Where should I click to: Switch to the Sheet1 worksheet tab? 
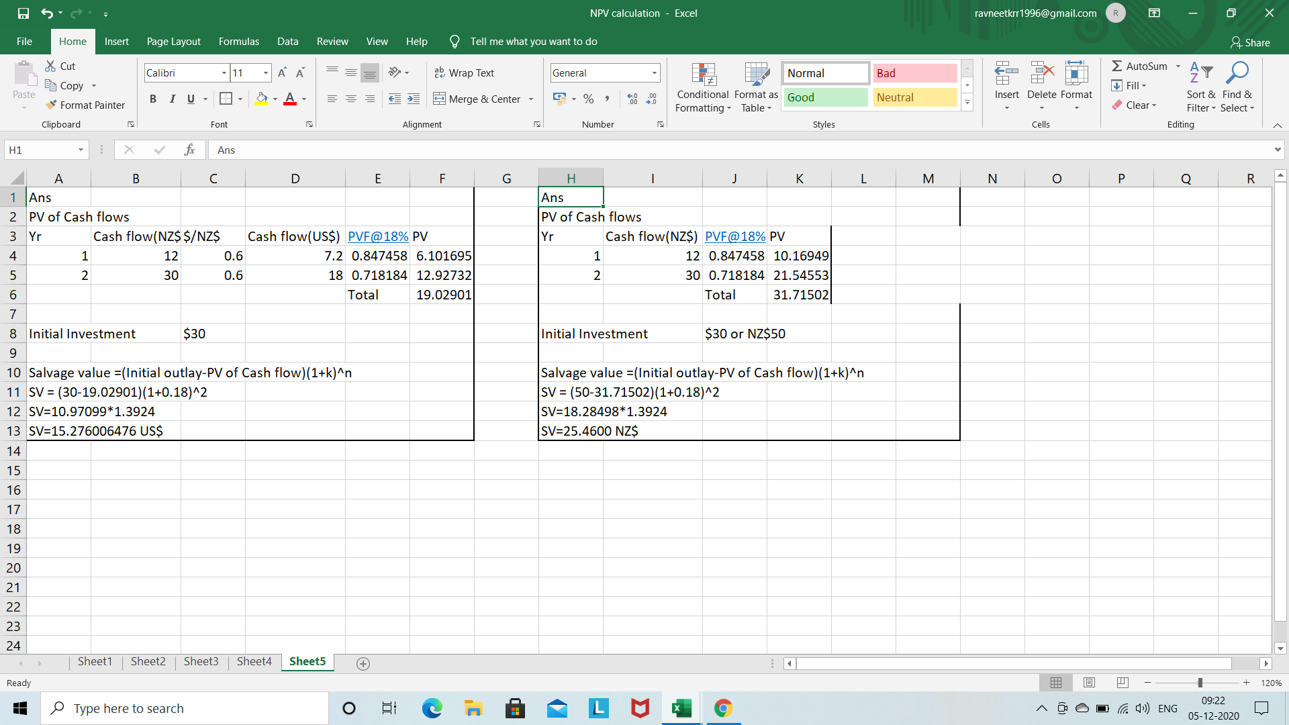click(x=95, y=662)
